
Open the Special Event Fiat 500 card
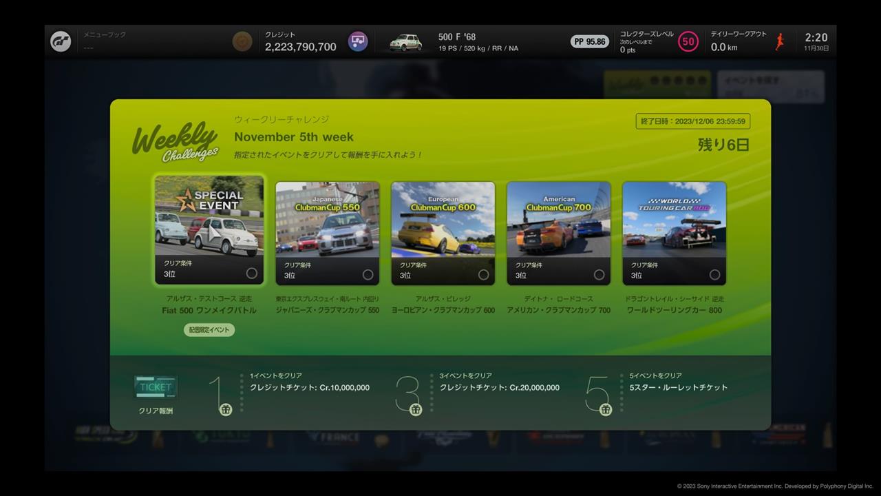coord(209,230)
